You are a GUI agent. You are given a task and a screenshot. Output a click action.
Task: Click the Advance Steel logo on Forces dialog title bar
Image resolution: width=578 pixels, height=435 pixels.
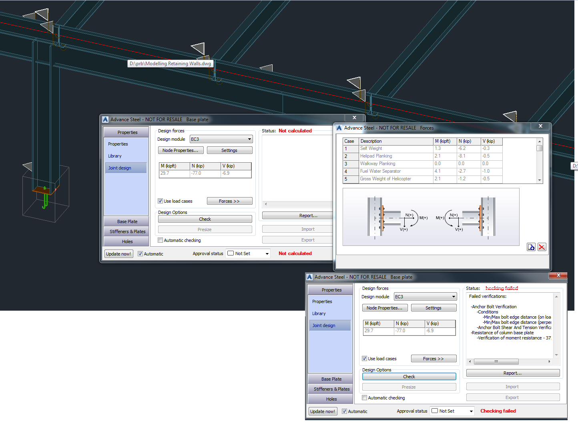[x=339, y=128]
